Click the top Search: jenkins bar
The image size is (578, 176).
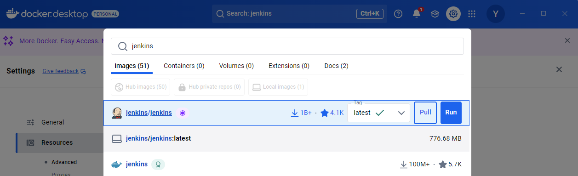pos(300,14)
